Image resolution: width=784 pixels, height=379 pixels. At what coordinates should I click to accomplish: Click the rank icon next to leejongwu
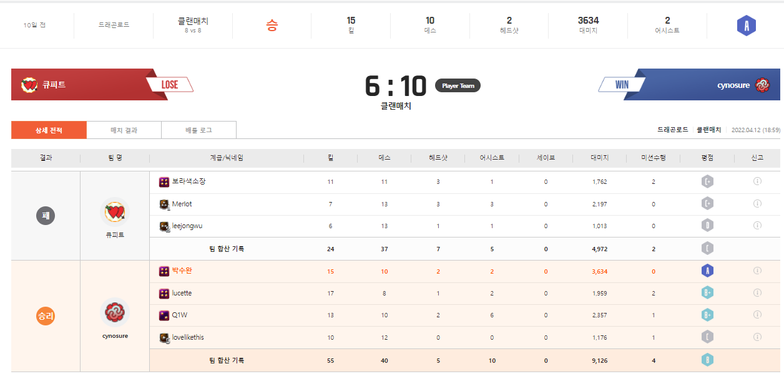coord(164,226)
